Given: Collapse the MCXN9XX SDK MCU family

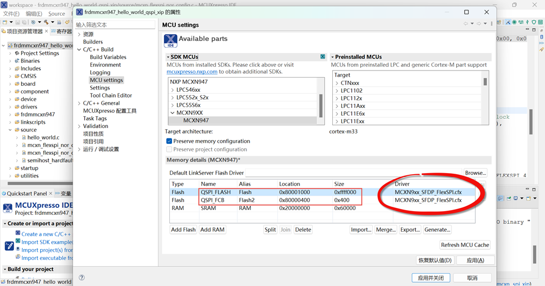Looking at the screenshot, I should [173, 112].
